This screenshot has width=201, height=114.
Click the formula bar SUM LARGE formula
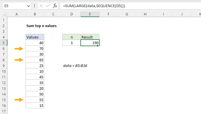[94, 6]
